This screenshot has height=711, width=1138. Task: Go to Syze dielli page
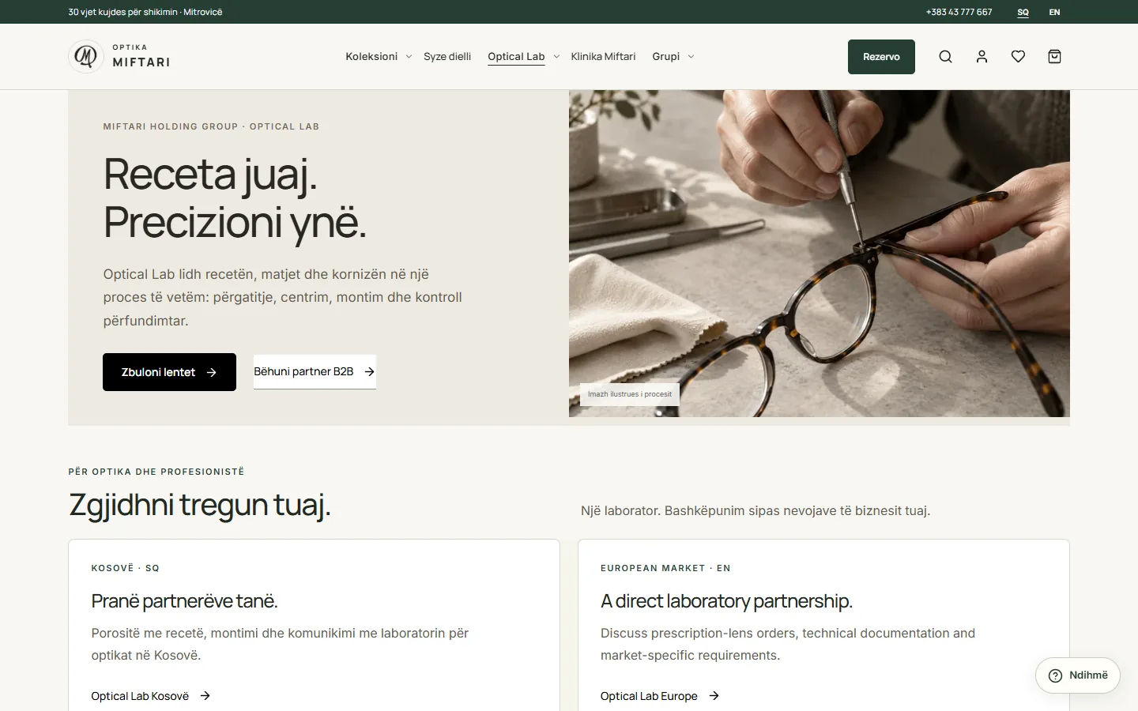(x=447, y=57)
